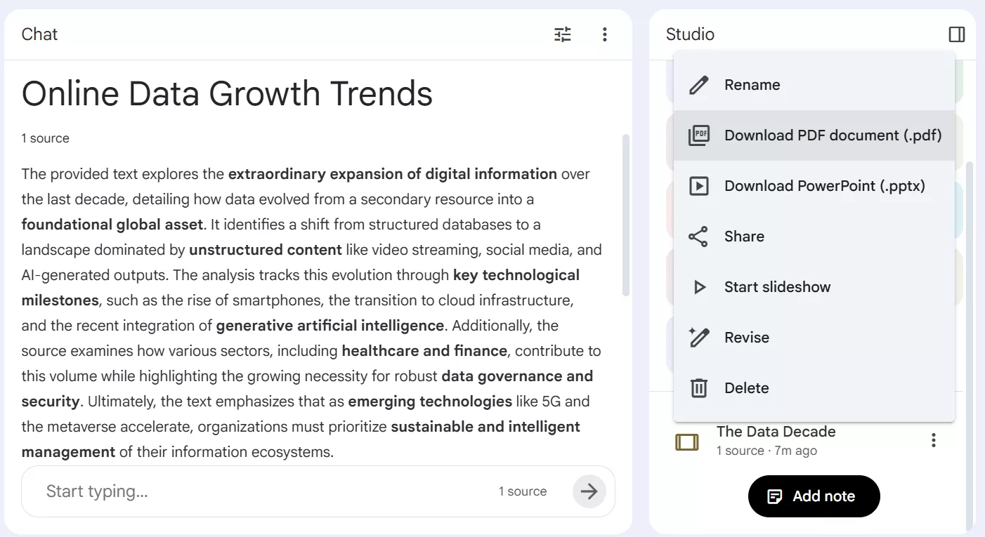This screenshot has width=985, height=537.
Task: Click the Start slideshow play icon
Action: tap(698, 287)
